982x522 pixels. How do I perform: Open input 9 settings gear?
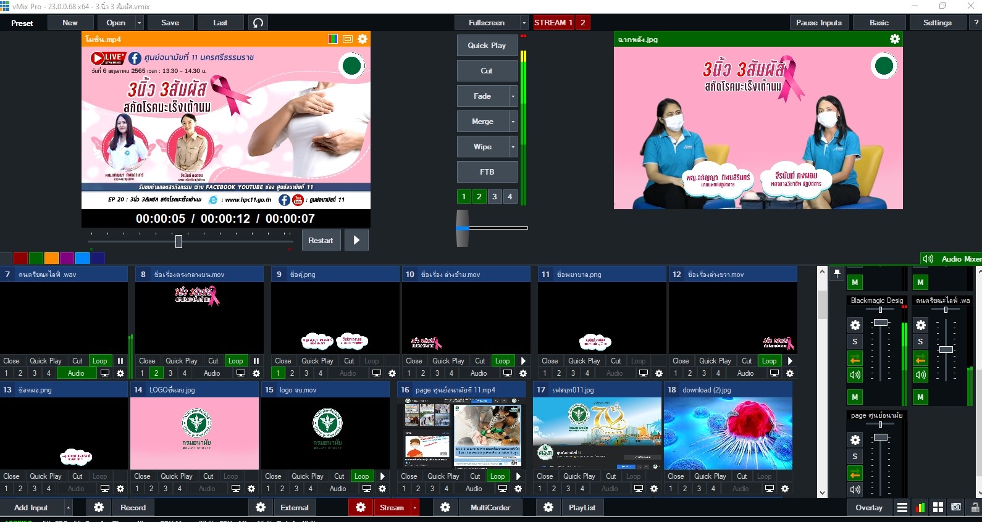pos(392,373)
